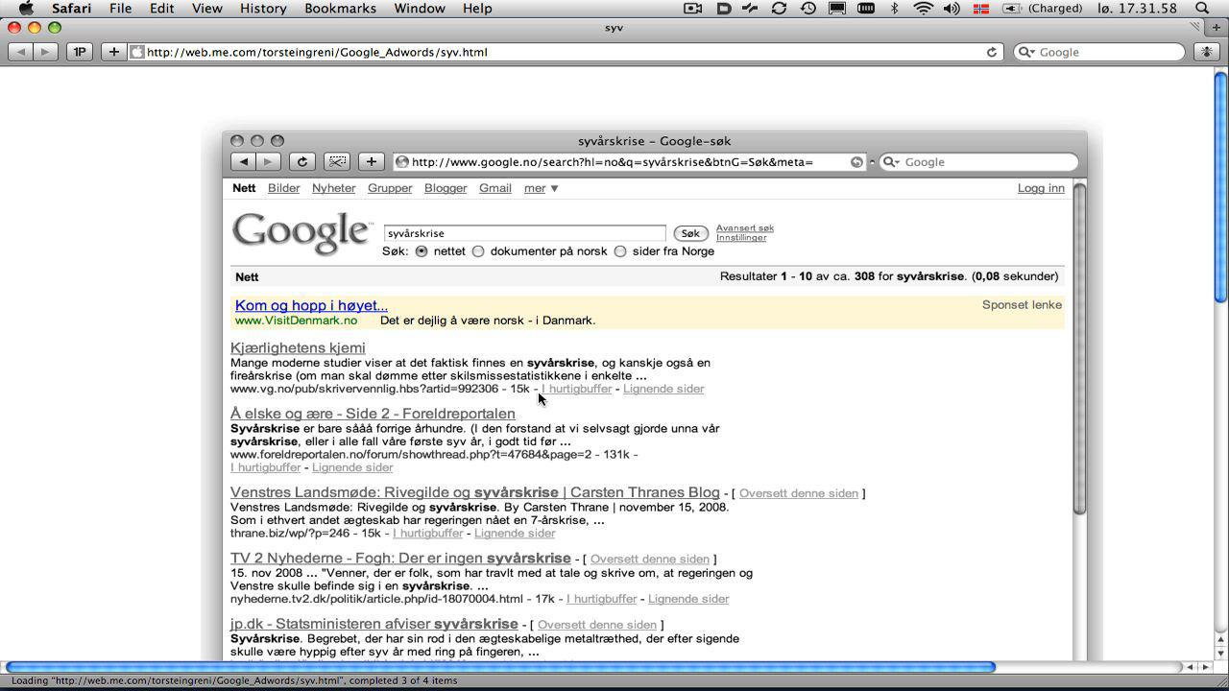1229x691 pixels.
Task: Open the History menu
Action: (x=263, y=9)
